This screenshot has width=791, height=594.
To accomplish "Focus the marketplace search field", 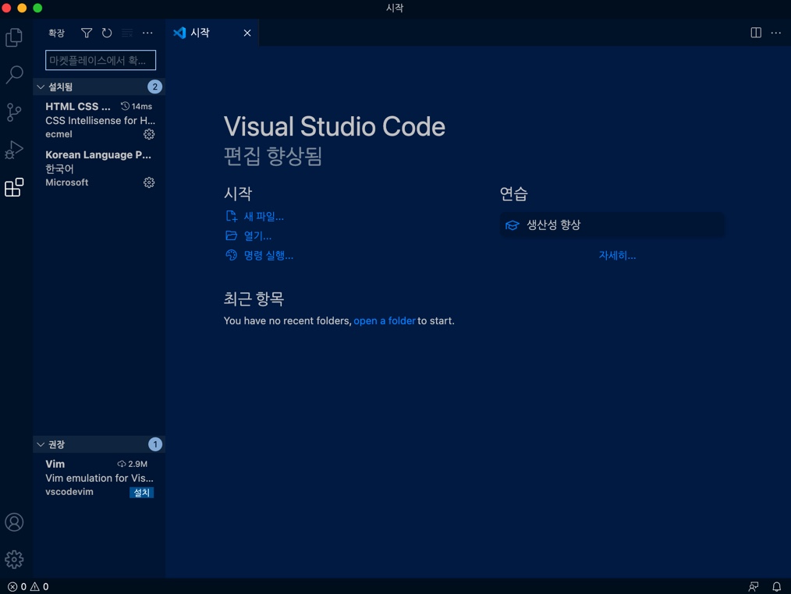I will (101, 60).
